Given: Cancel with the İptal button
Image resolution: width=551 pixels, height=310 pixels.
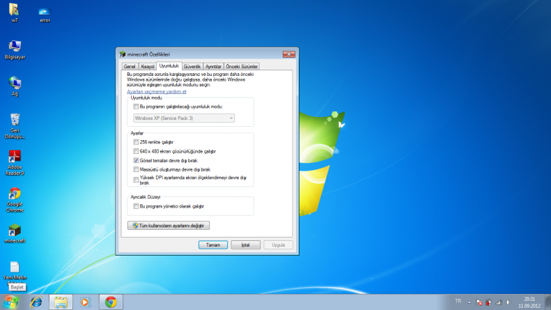Looking at the screenshot, I should coord(246,245).
